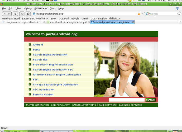Open the Google search engine selector dropdown
This screenshot has width=182, height=132.
[x=148, y=14]
